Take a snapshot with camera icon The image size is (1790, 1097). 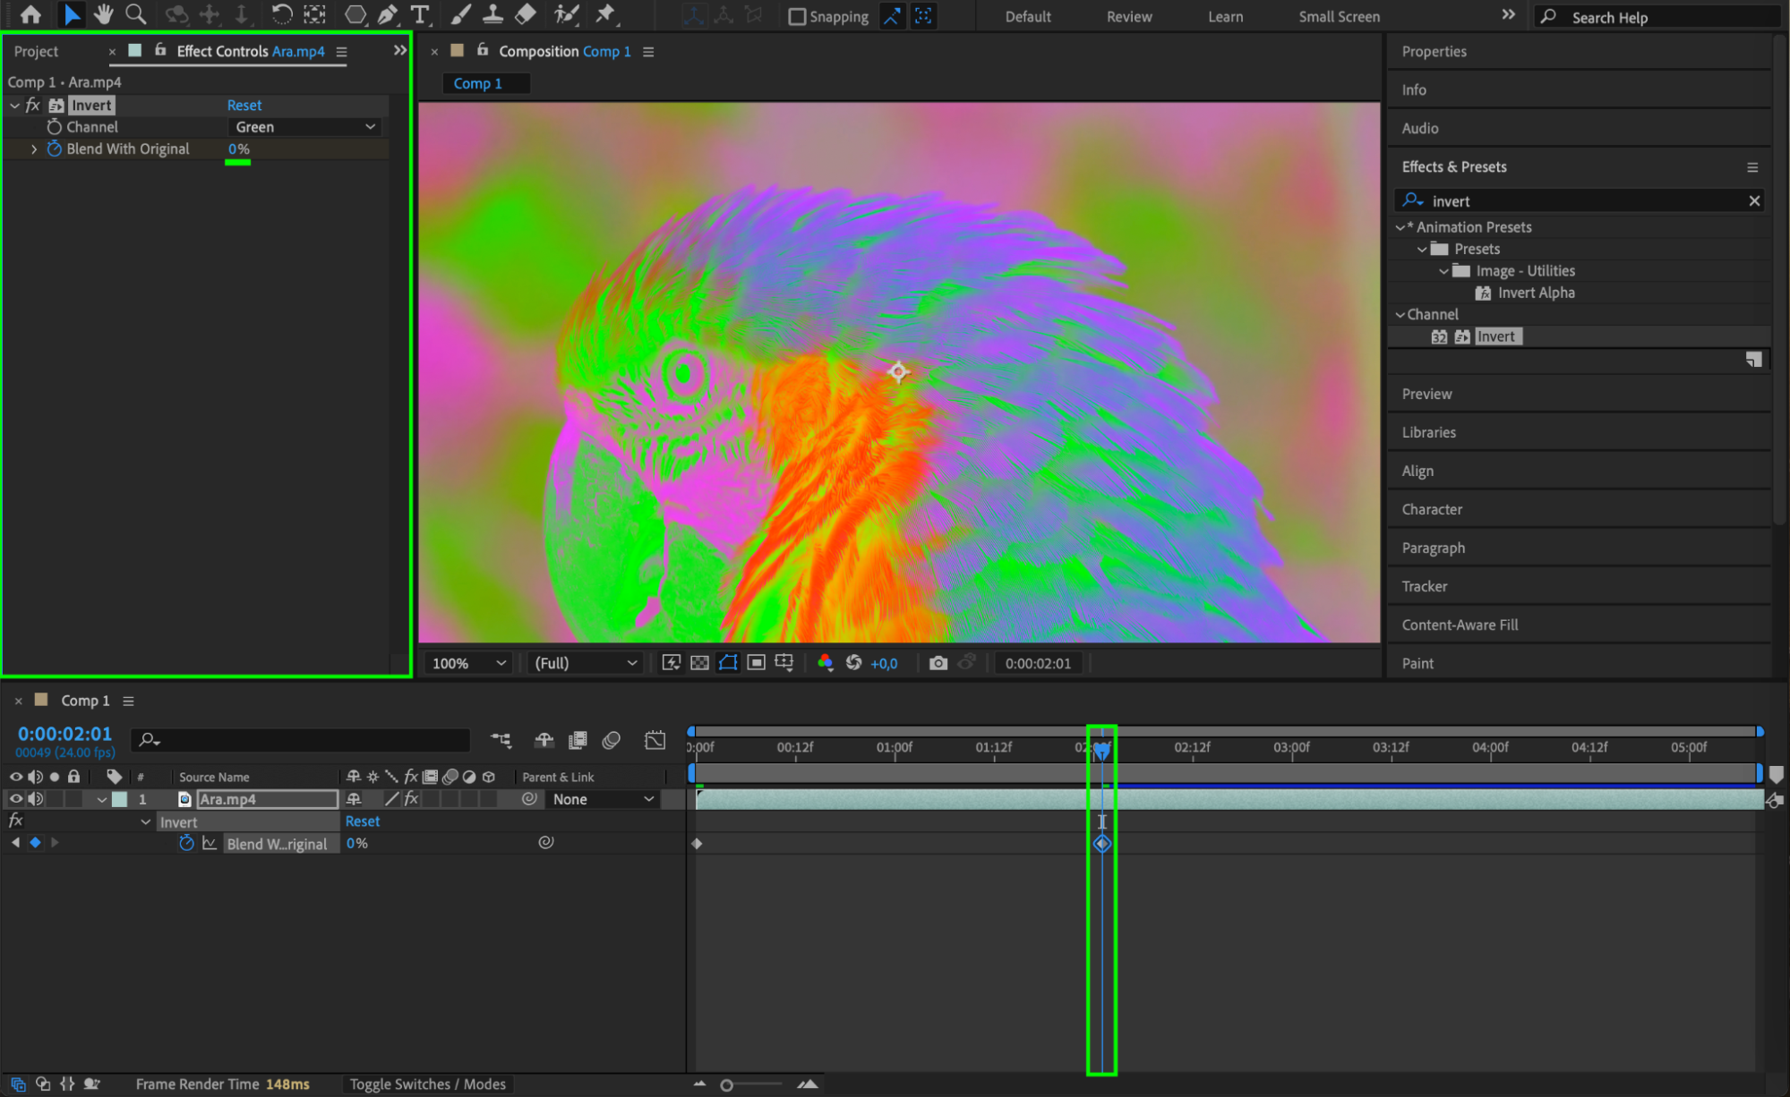[x=938, y=663]
